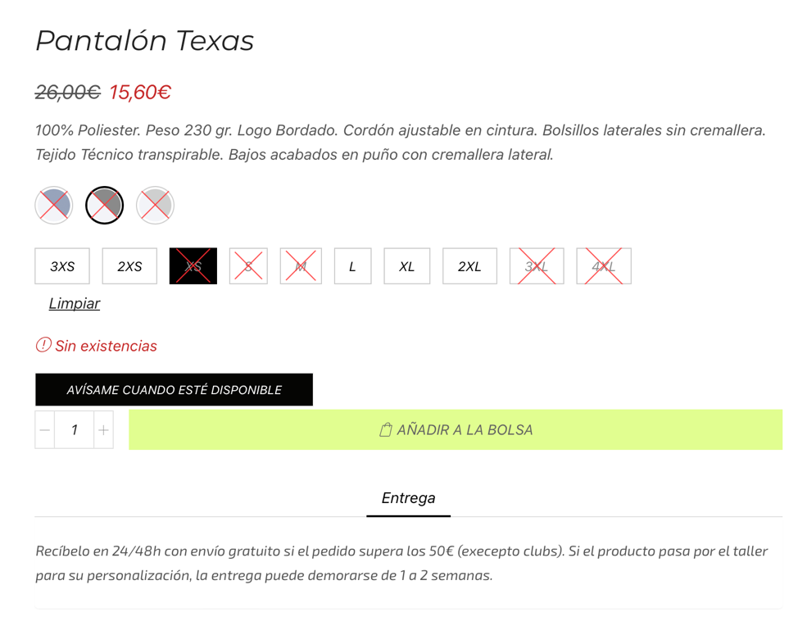Select the light gray color swatch
Screen dimensions: 798x644
pyautogui.click(x=155, y=205)
